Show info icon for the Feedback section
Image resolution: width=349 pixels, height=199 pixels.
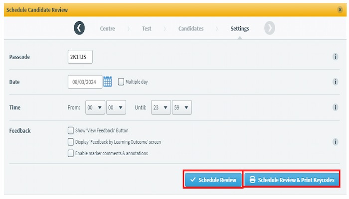point(335,142)
